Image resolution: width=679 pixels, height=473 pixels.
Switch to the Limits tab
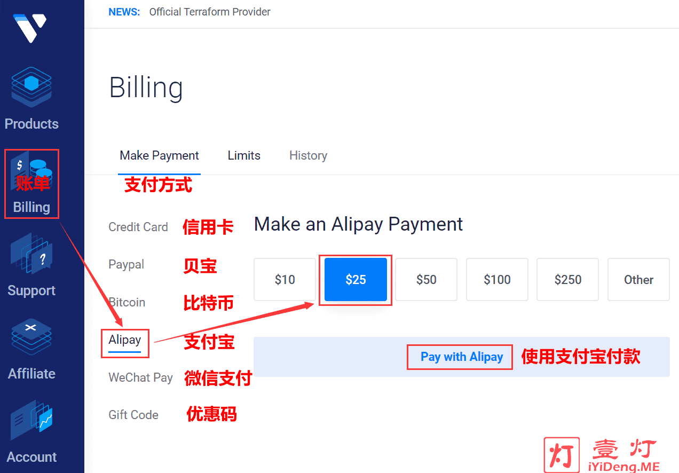(244, 156)
